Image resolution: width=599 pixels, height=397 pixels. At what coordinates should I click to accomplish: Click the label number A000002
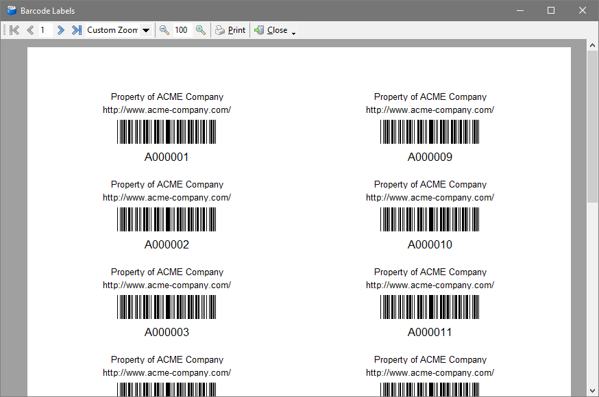(x=167, y=245)
